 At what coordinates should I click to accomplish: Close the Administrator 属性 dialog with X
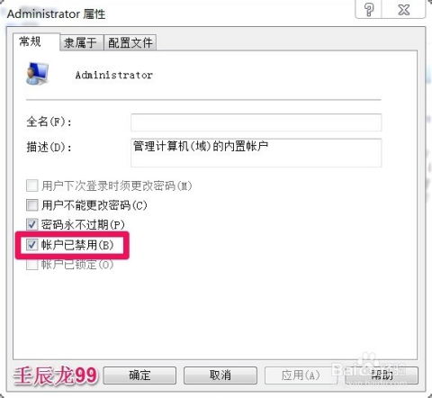[x=403, y=10]
